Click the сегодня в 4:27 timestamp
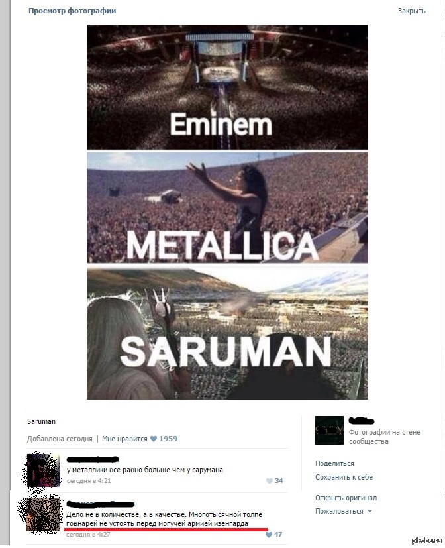 tap(88, 535)
